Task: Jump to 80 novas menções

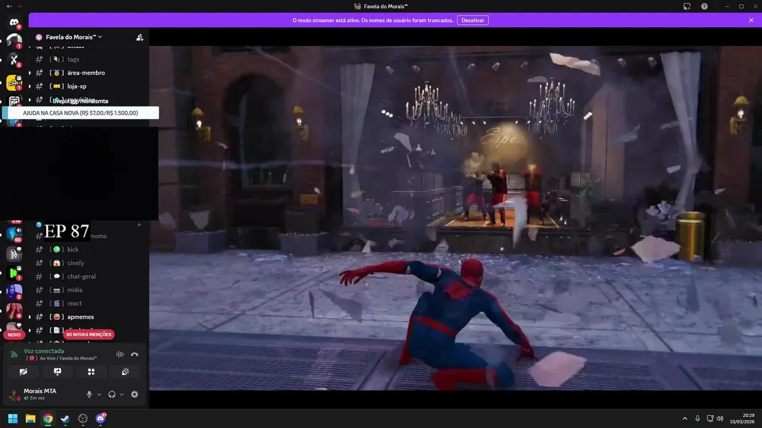Action: tap(89, 335)
